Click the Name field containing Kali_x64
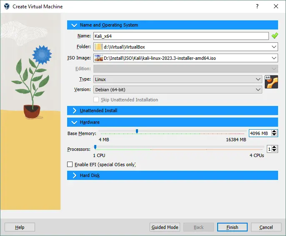This screenshot has width=286, height=236. (x=181, y=36)
